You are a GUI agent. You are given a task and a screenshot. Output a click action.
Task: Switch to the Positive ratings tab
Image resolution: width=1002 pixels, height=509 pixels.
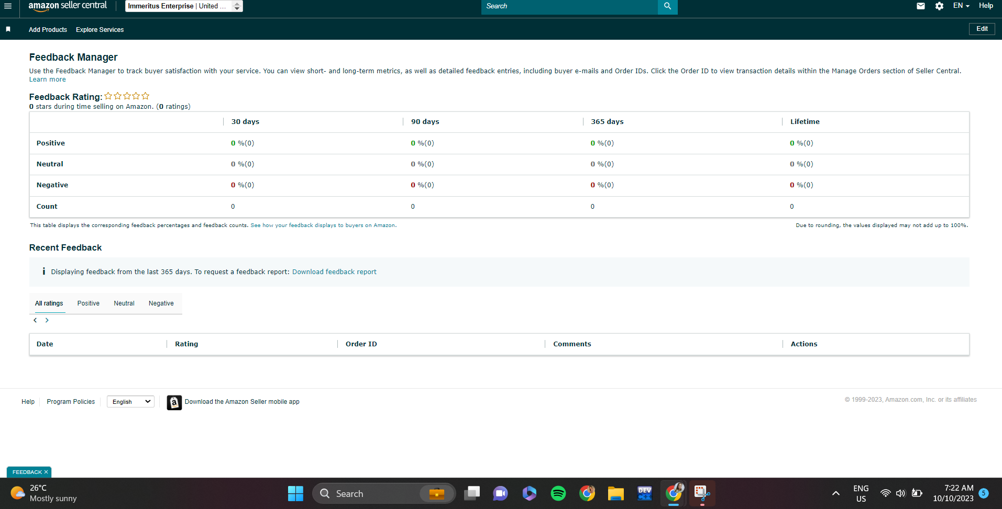[x=89, y=303]
